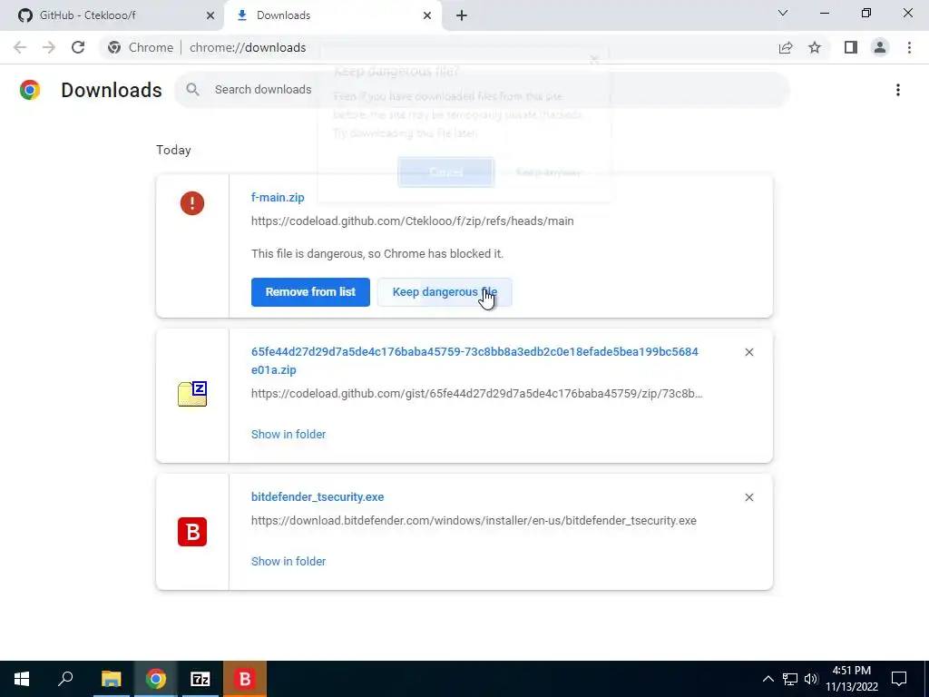The width and height of the screenshot is (929, 697).
Task: Click the zip archive icon of gist download
Action: click(x=192, y=394)
